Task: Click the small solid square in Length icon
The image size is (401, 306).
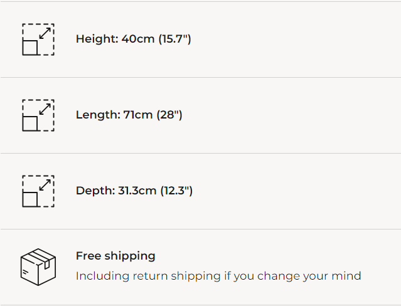Action: click(30, 124)
